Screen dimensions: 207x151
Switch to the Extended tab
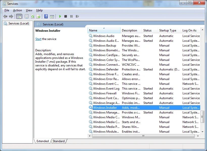click(42, 141)
